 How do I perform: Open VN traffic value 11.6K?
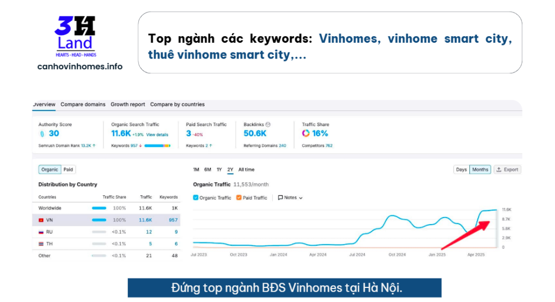[145, 220]
